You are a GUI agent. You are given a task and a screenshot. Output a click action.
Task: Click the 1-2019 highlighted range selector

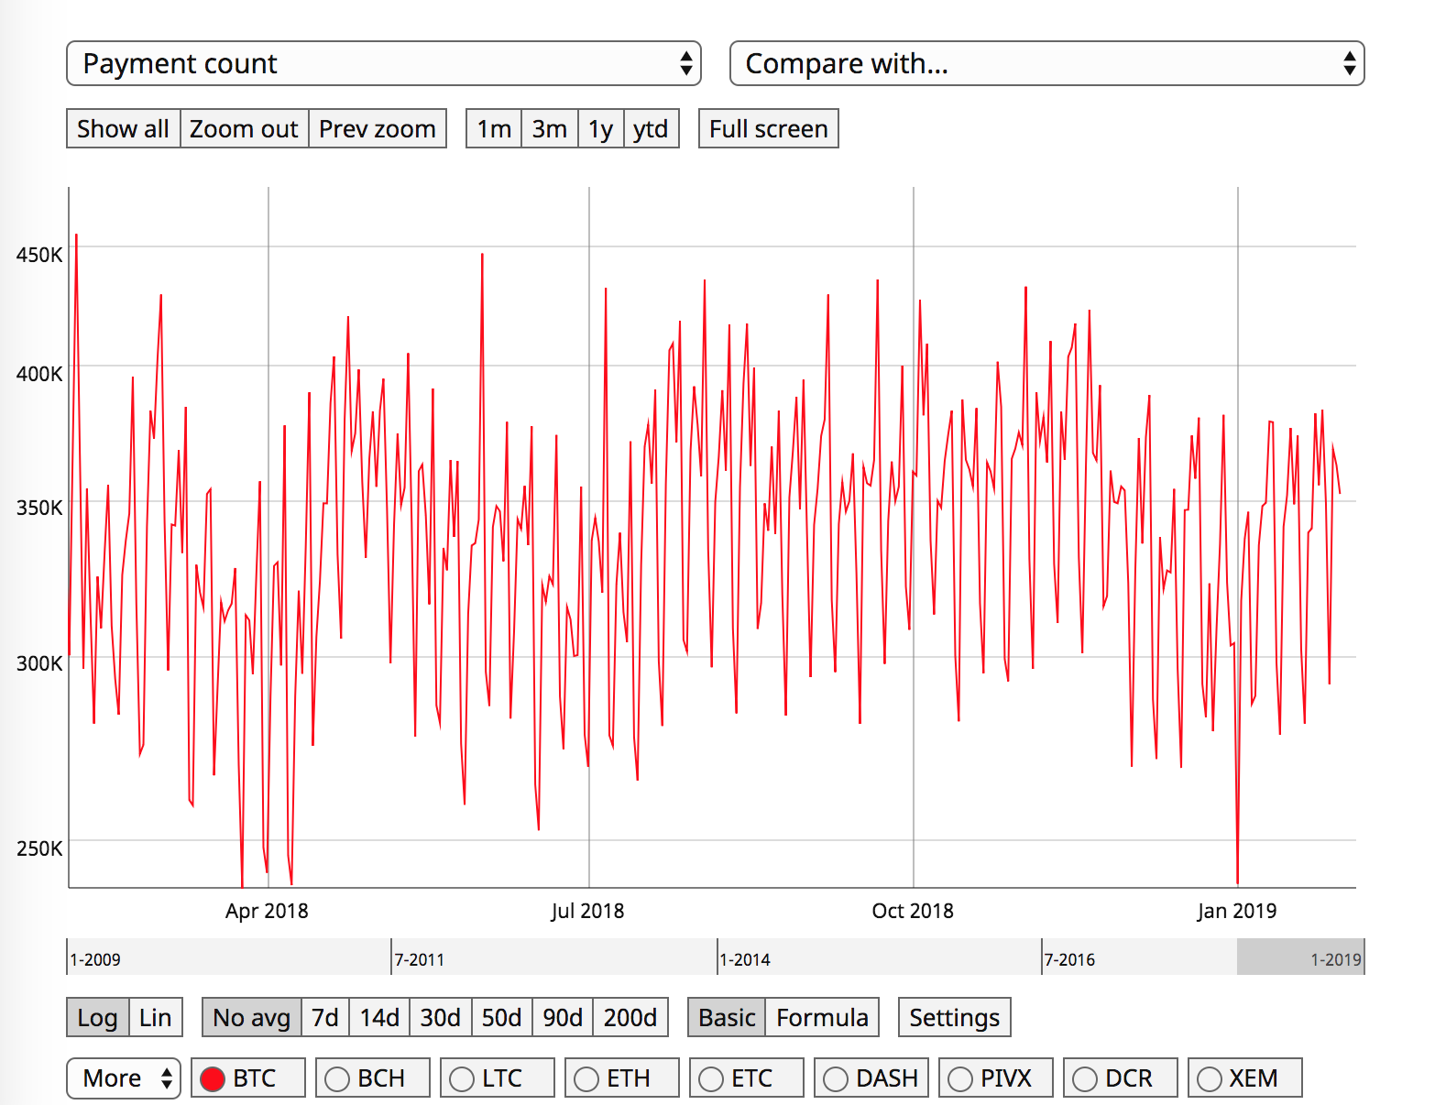tap(1300, 957)
